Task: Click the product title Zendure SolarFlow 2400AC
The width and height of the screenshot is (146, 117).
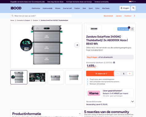Action: (x=107, y=40)
